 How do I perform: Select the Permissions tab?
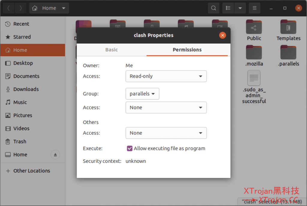click(188, 50)
